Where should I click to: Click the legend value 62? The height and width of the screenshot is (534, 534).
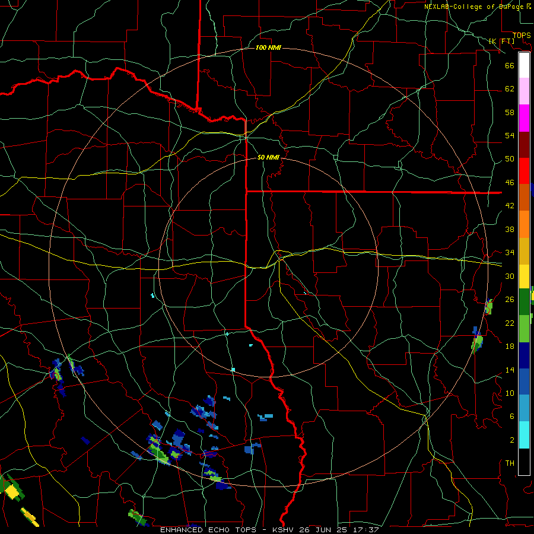pyautogui.click(x=510, y=89)
